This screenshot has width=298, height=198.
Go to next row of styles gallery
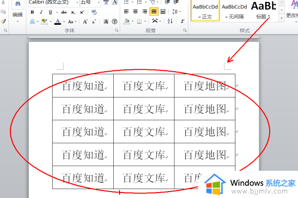(282, 10)
